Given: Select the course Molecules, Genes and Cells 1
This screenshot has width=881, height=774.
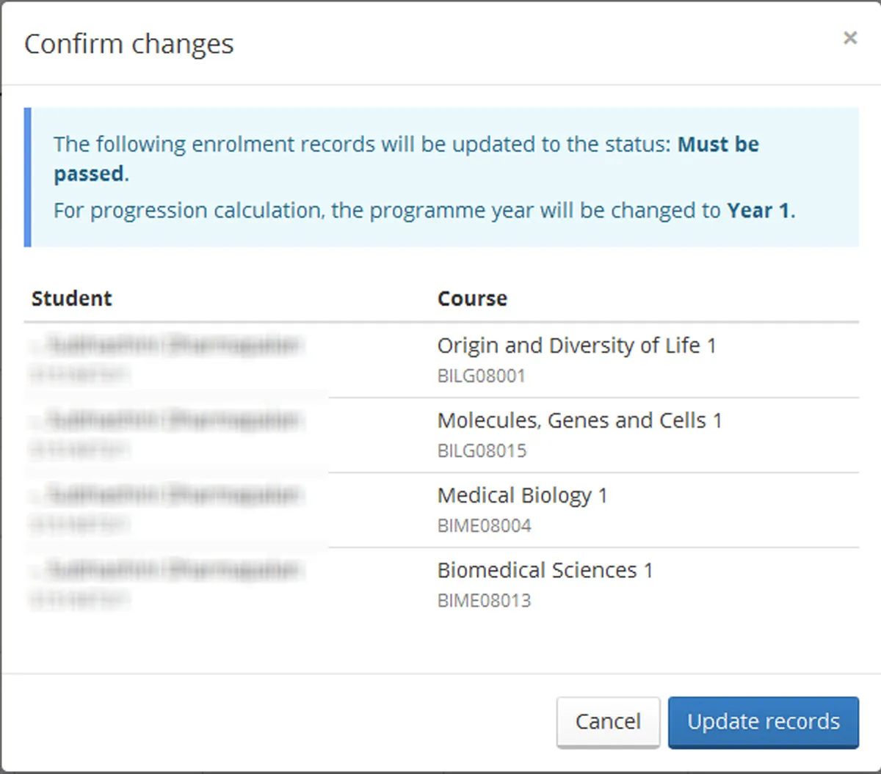Looking at the screenshot, I should coord(580,420).
